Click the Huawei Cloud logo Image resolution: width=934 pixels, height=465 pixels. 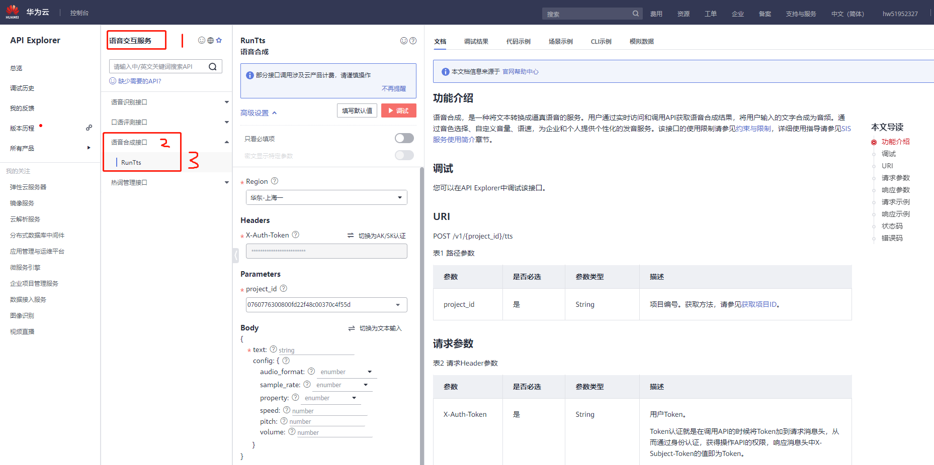pyautogui.click(x=13, y=12)
